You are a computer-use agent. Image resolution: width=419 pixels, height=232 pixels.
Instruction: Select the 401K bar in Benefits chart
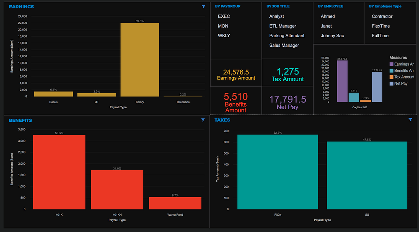[59, 171]
